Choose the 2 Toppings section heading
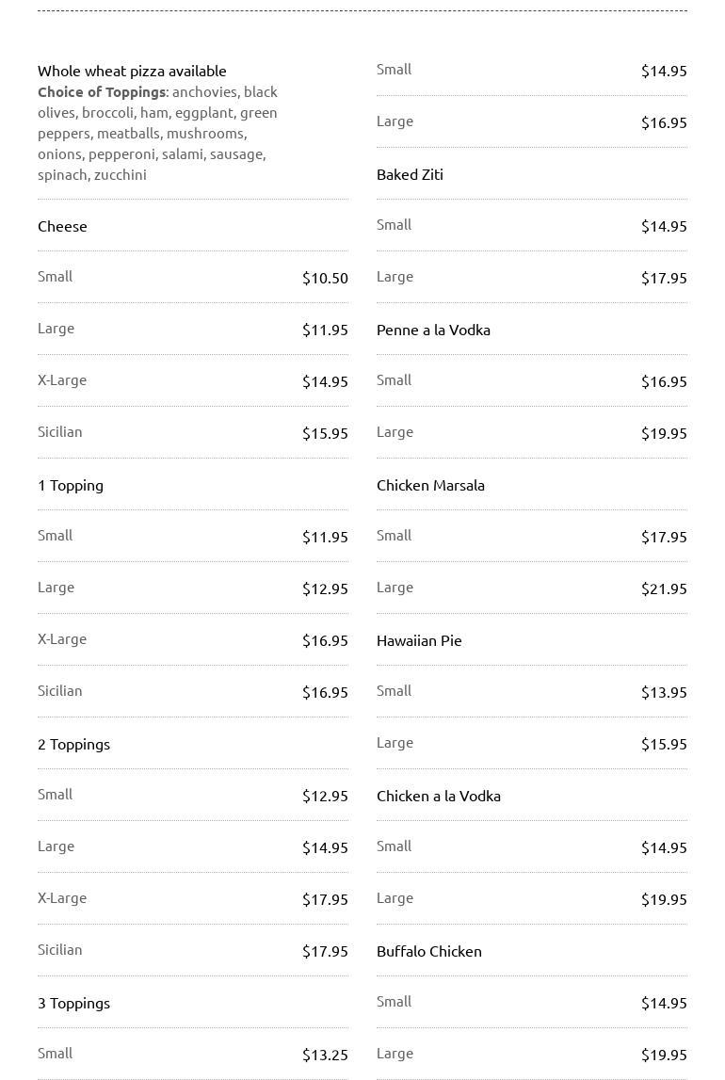Image resolution: width=725 pixels, height=1080 pixels. (73, 744)
